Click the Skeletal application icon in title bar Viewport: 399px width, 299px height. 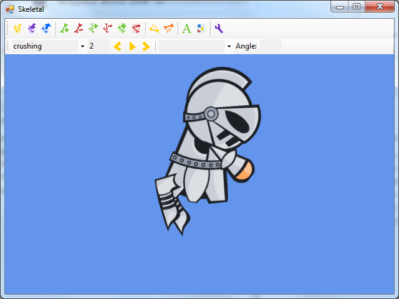tap(10, 9)
